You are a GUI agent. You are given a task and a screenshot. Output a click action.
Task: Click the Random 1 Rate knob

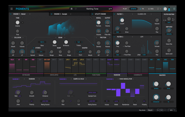[18, 92]
